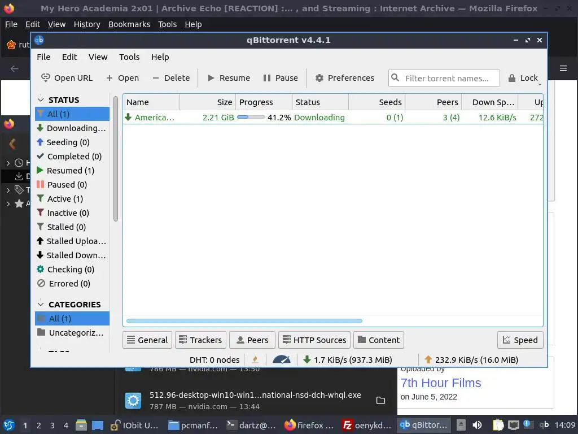This screenshot has width=578, height=434.
Task: Filter by Checking (0) status
Action: 72,270
